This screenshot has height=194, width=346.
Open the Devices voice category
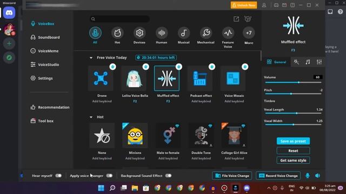(139, 33)
